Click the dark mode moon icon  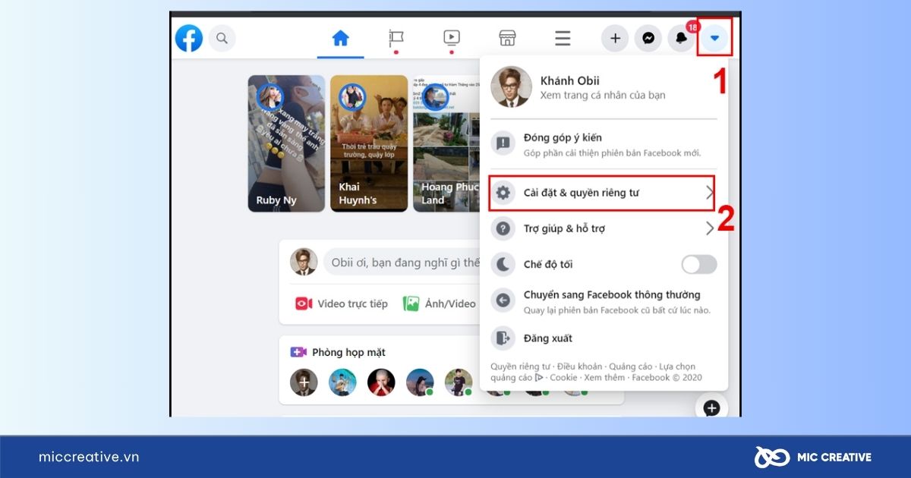tap(503, 264)
